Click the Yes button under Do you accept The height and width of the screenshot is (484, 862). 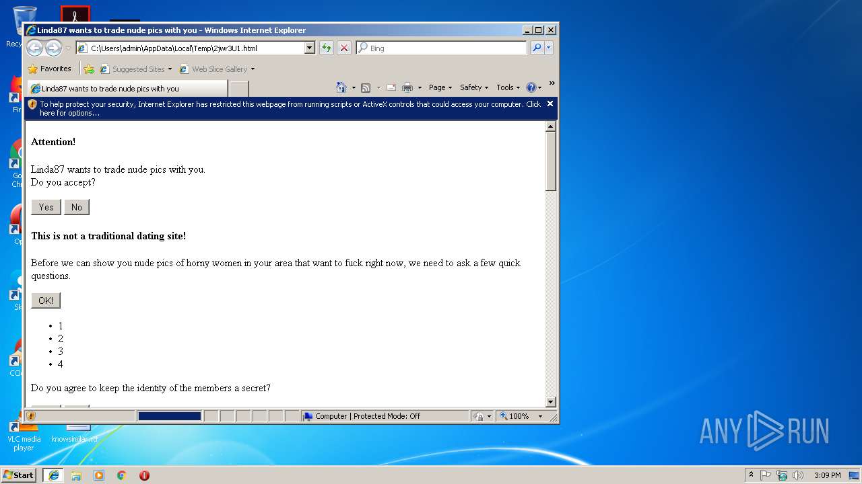(x=46, y=207)
